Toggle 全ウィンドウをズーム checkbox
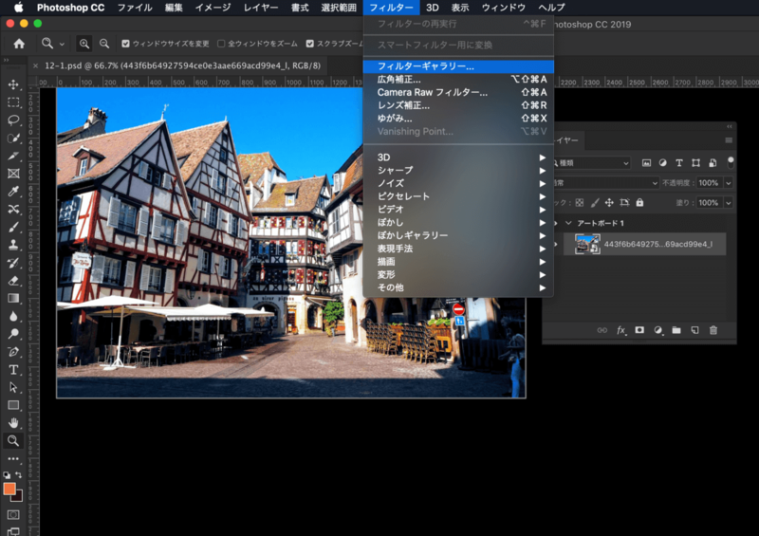 coord(221,44)
